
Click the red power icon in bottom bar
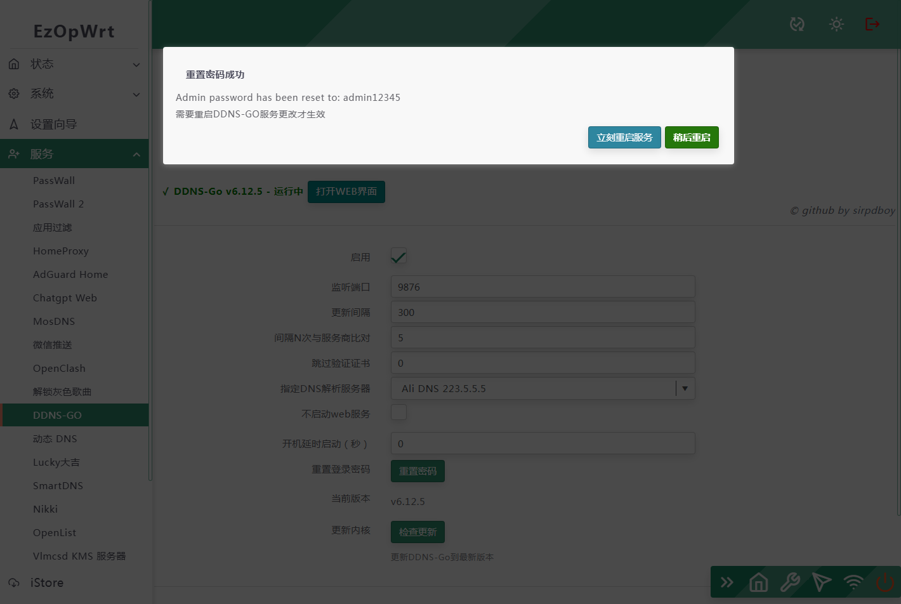pyautogui.click(x=885, y=582)
